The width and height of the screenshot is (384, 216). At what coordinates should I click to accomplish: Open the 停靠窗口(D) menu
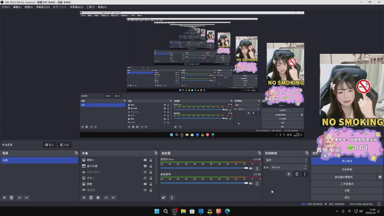[x=43, y=7]
